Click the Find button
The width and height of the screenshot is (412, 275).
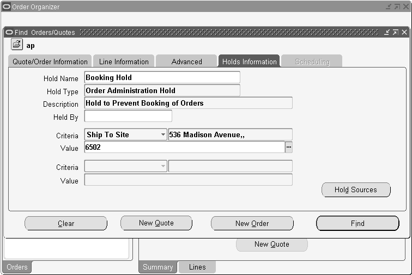pyautogui.click(x=358, y=223)
